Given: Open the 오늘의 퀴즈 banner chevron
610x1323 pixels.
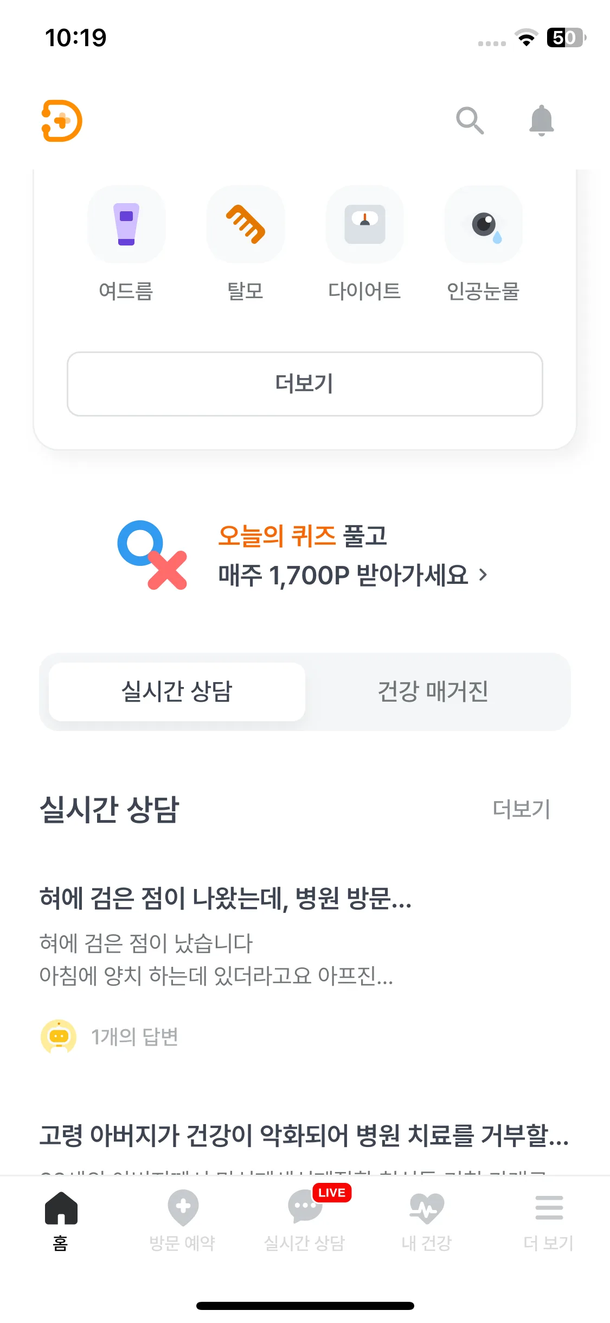Looking at the screenshot, I should [x=484, y=575].
